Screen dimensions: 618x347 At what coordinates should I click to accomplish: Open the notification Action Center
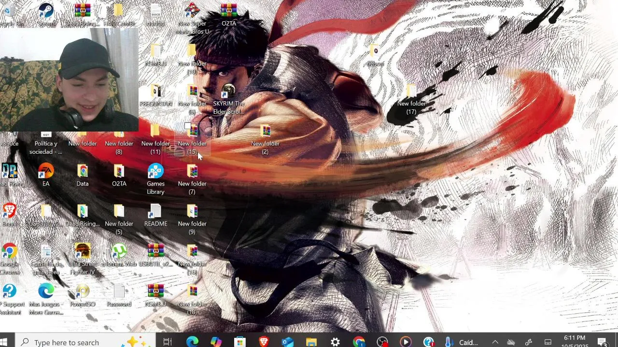coord(602,342)
